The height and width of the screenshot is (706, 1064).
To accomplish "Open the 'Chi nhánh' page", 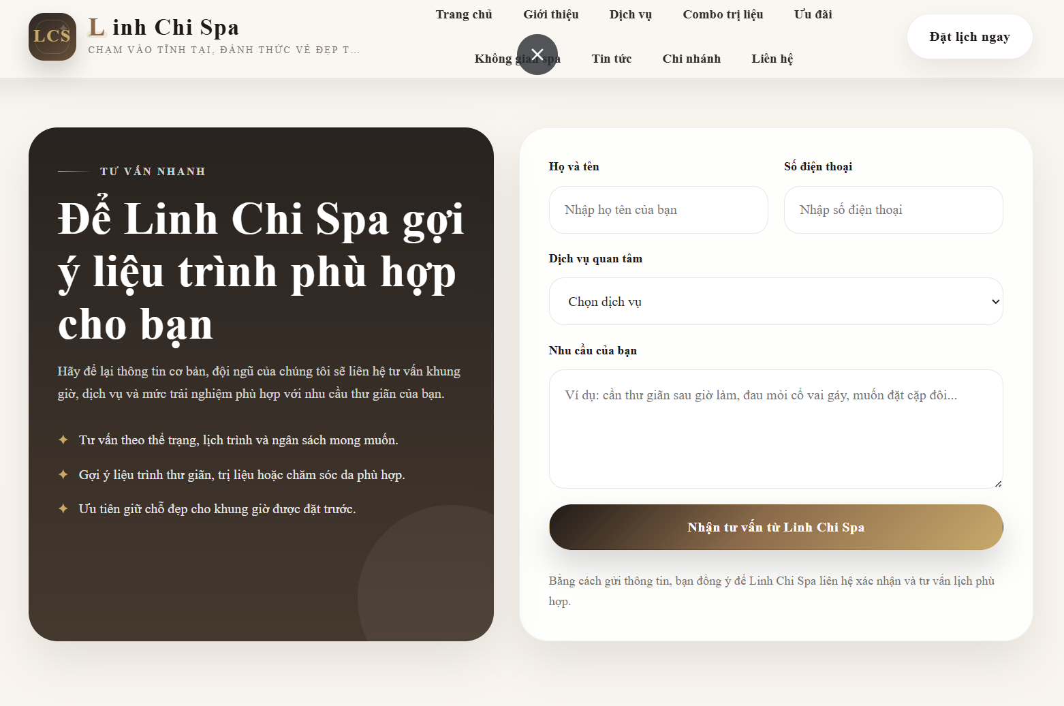I will coord(691,59).
